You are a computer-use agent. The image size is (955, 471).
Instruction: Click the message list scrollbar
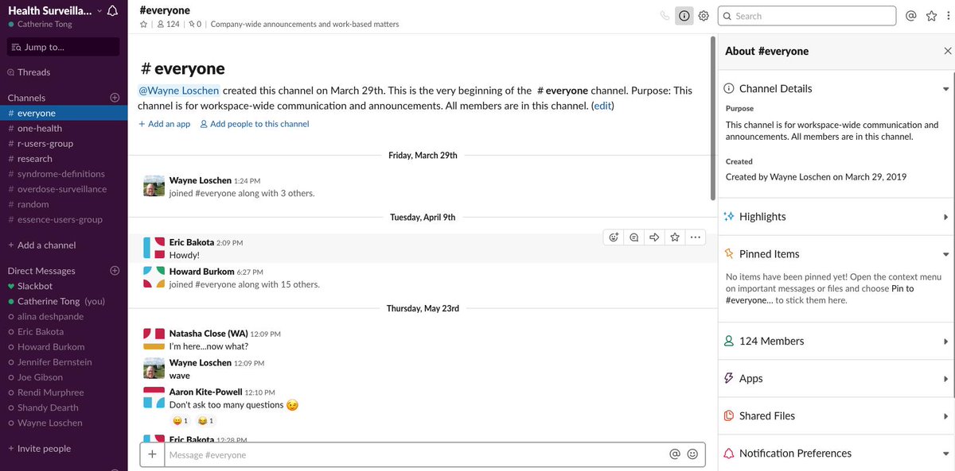pyautogui.click(x=714, y=119)
